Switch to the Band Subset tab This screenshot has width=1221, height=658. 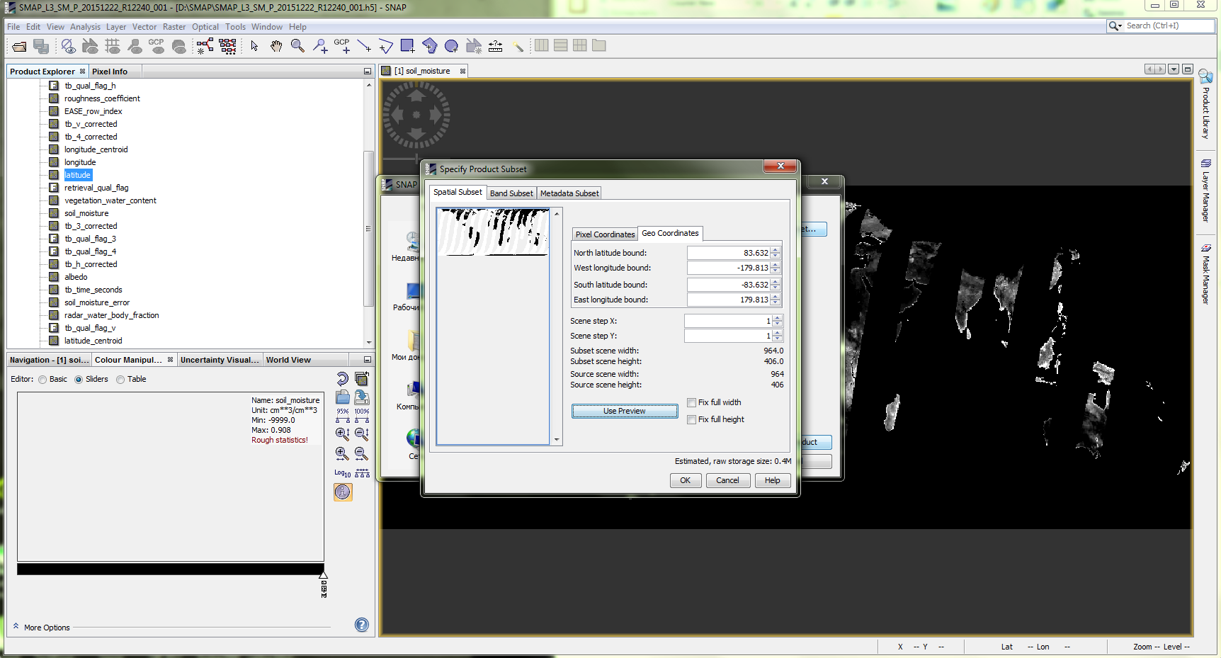(x=511, y=193)
